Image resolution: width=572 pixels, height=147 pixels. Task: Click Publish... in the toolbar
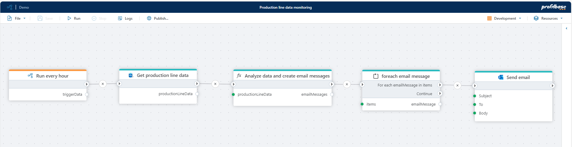point(158,18)
